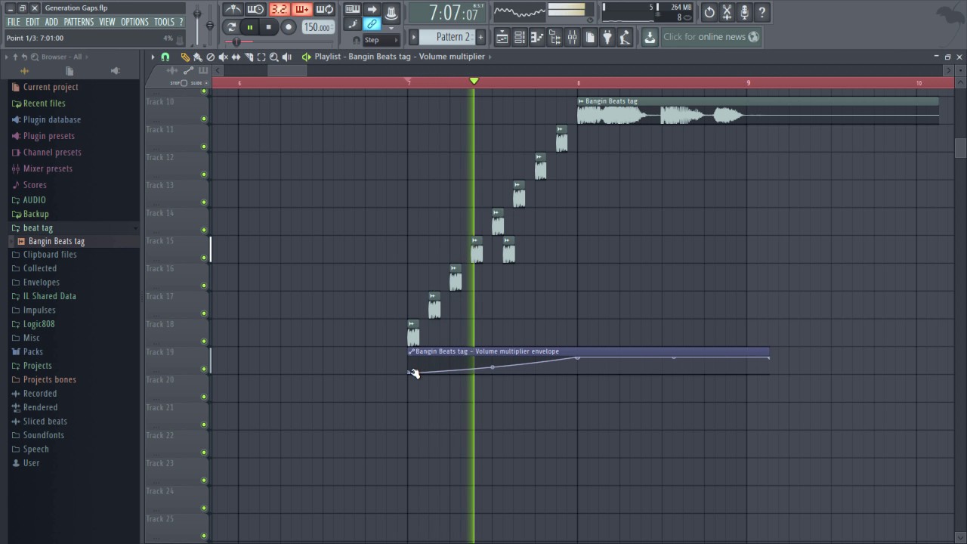Click the one-click recording microphone icon

[744, 12]
